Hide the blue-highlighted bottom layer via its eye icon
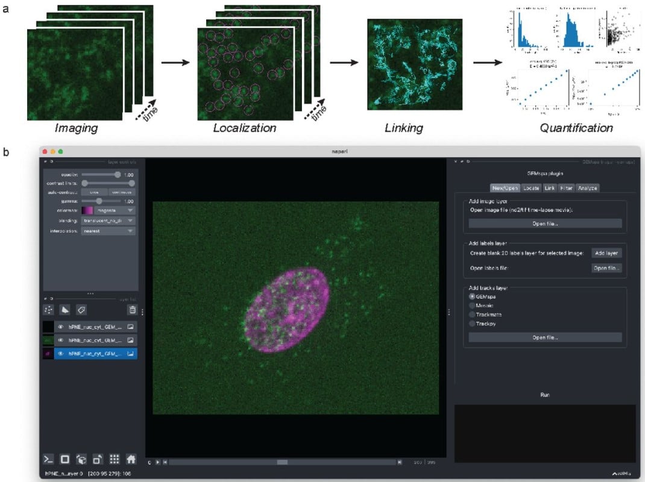 click(61, 354)
